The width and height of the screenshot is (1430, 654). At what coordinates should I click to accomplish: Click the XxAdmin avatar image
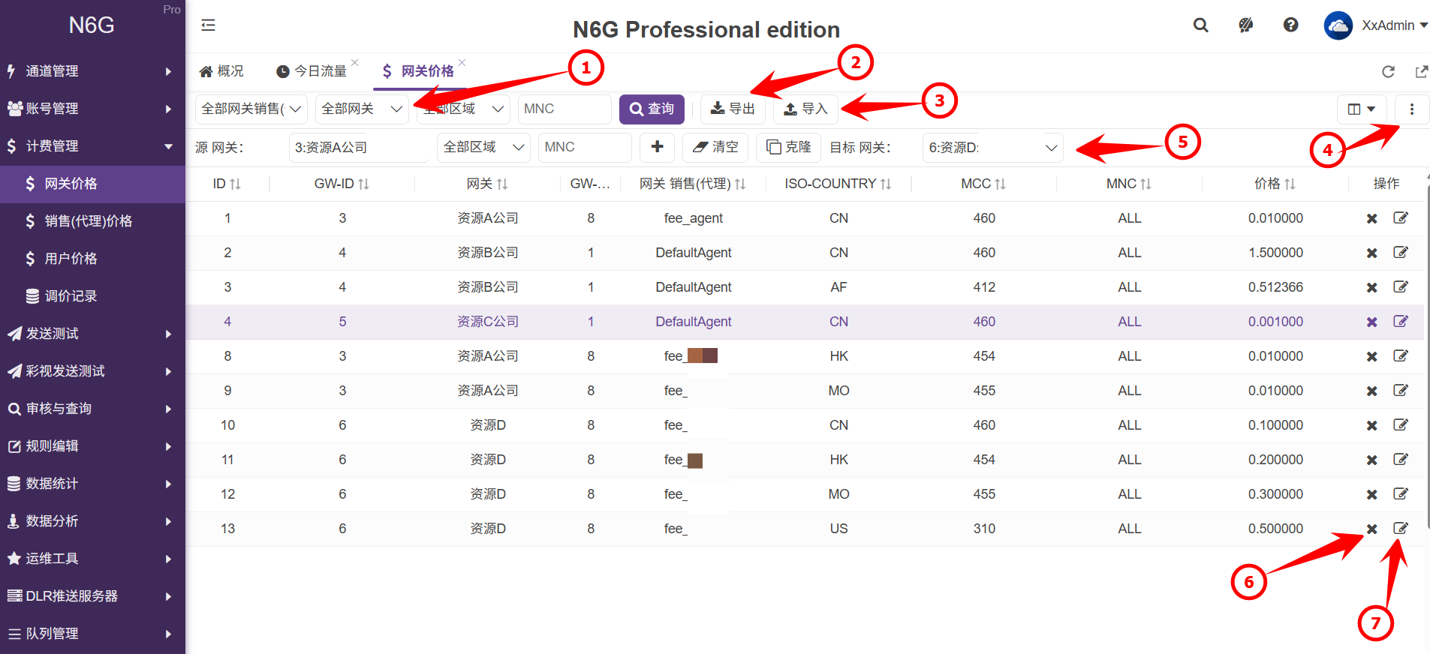click(1338, 25)
